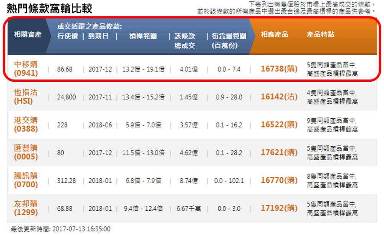The height and width of the screenshot is (235, 384).
Task: Select leverage range 11.5倍 - 13.0倍
Action: pyautogui.click(x=143, y=153)
